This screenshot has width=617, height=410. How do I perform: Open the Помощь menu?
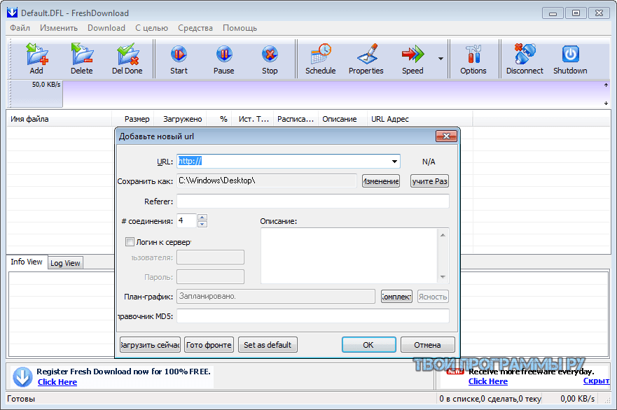tap(240, 28)
